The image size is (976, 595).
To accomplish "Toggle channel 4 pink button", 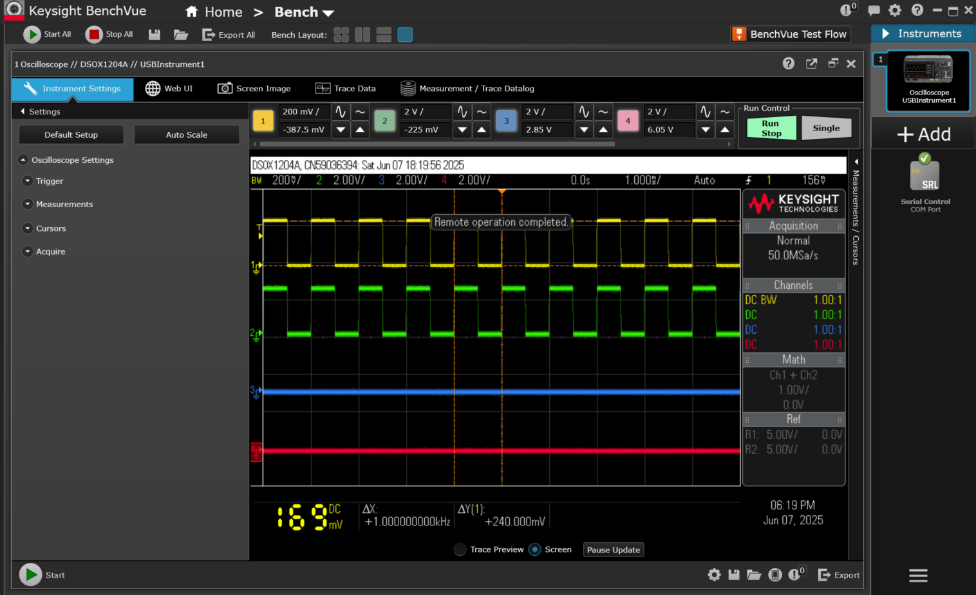I will coord(628,121).
